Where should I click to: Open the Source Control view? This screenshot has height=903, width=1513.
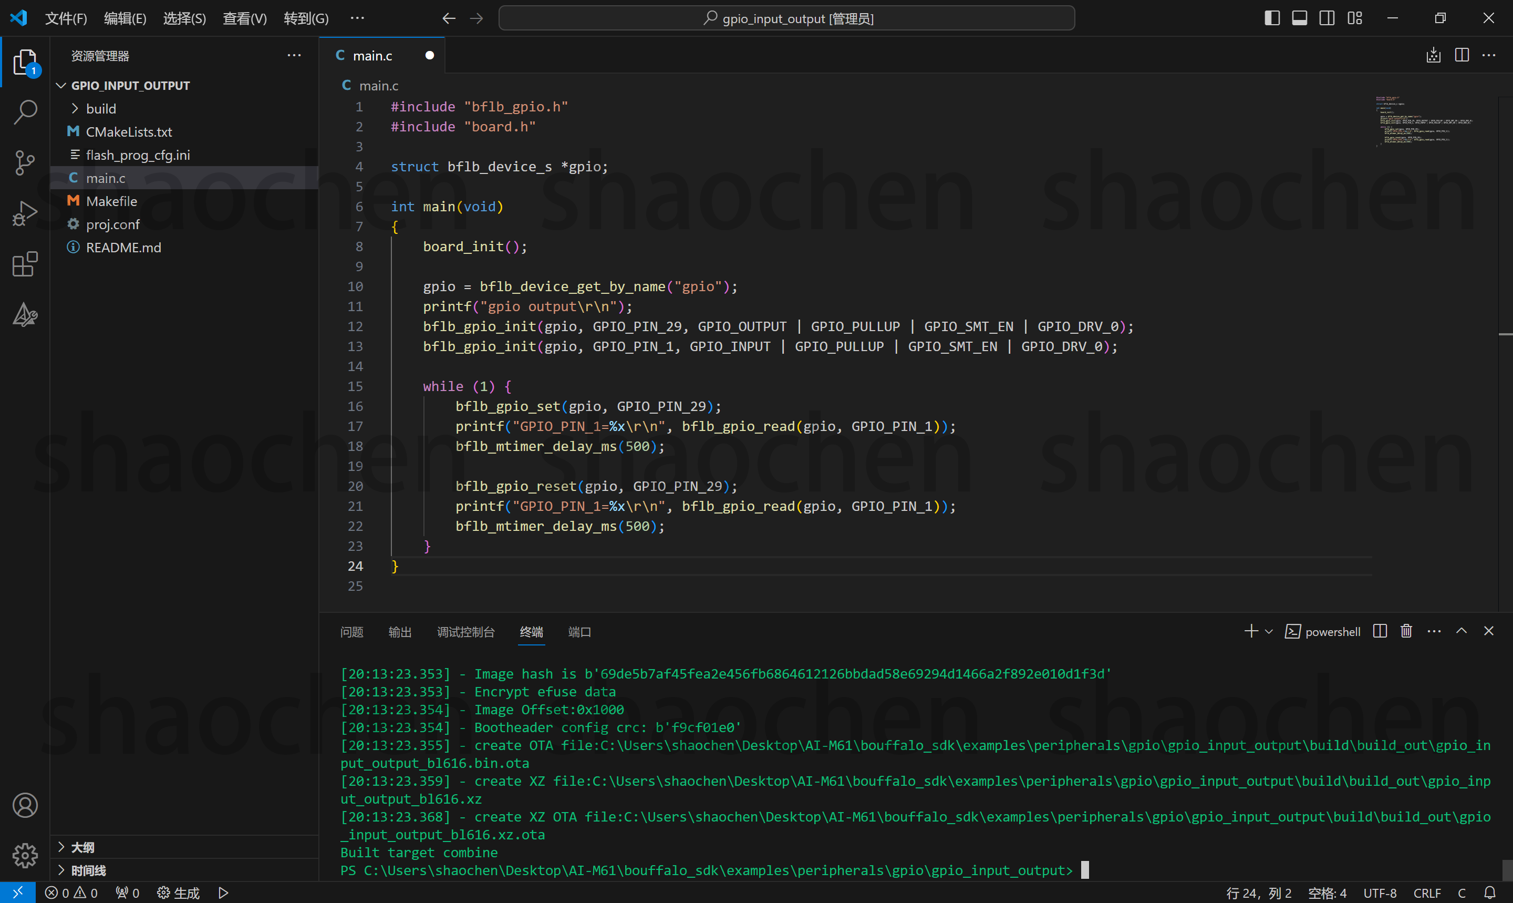[25, 162]
